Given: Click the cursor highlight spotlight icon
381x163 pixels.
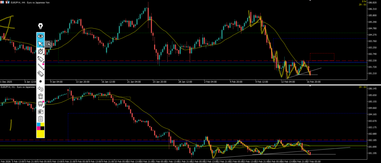Looking at the screenshot, I should pos(48,44).
